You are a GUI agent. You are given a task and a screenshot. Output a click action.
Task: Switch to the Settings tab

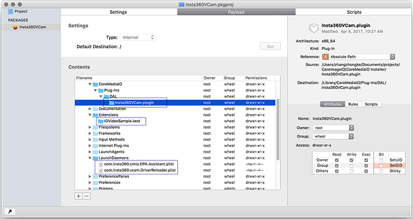click(118, 12)
